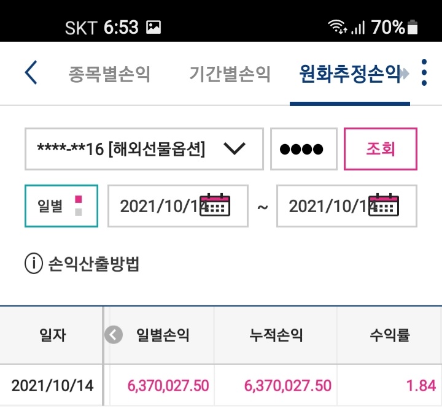Open the three-dot more options menu
Image resolution: width=442 pixels, height=409 pixels.
(x=424, y=72)
